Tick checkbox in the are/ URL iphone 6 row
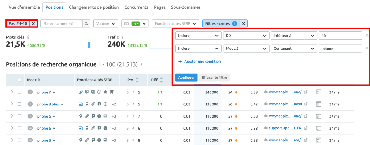This screenshot has width=370, height=145. pos(19,140)
